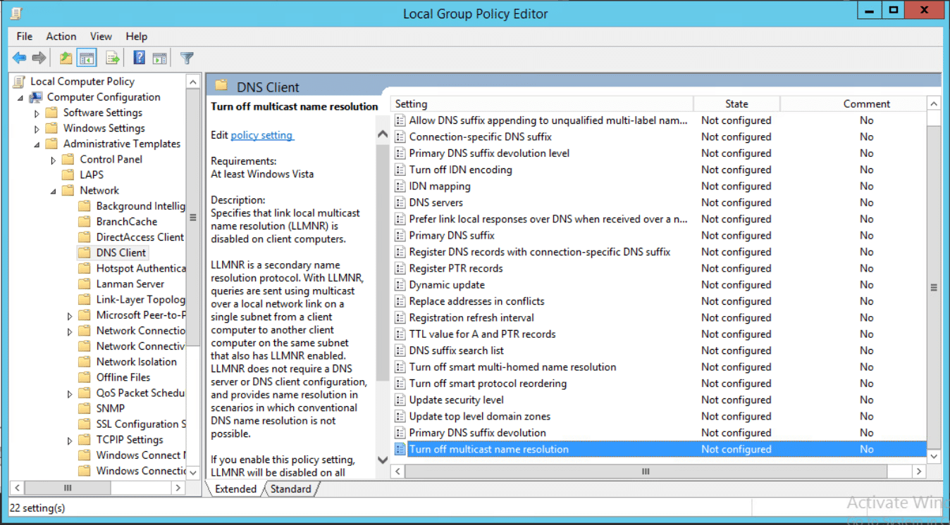Sort by the State column header

point(736,104)
